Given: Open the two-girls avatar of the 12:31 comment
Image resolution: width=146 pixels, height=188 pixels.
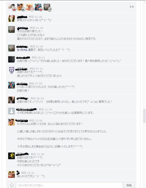Looking at the screenshot, I should (x=11, y=174).
